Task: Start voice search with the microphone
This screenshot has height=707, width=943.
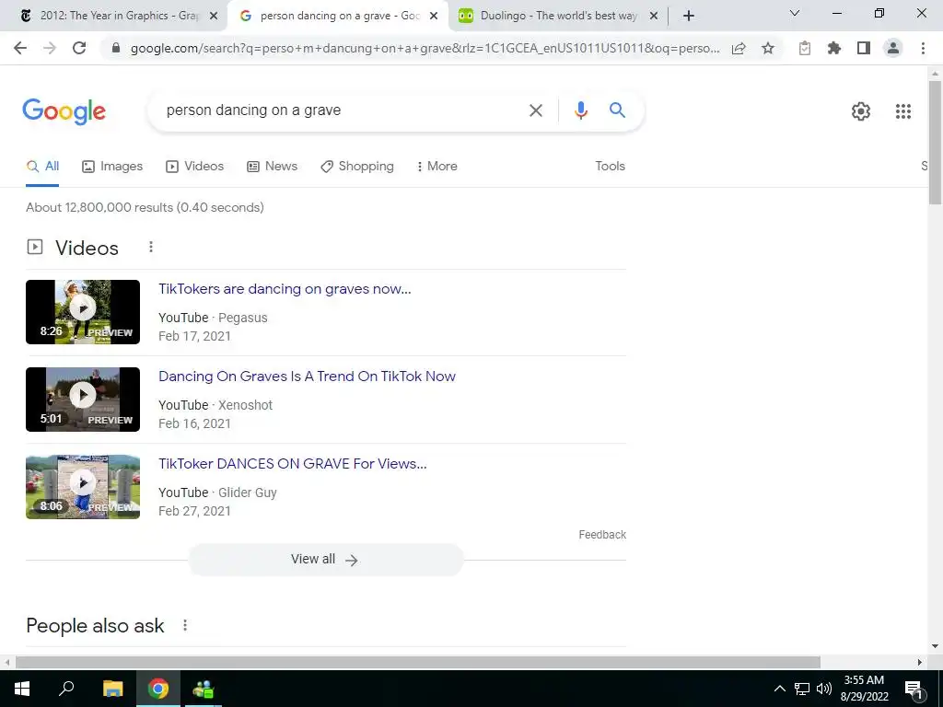Action: pyautogui.click(x=580, y=110)
